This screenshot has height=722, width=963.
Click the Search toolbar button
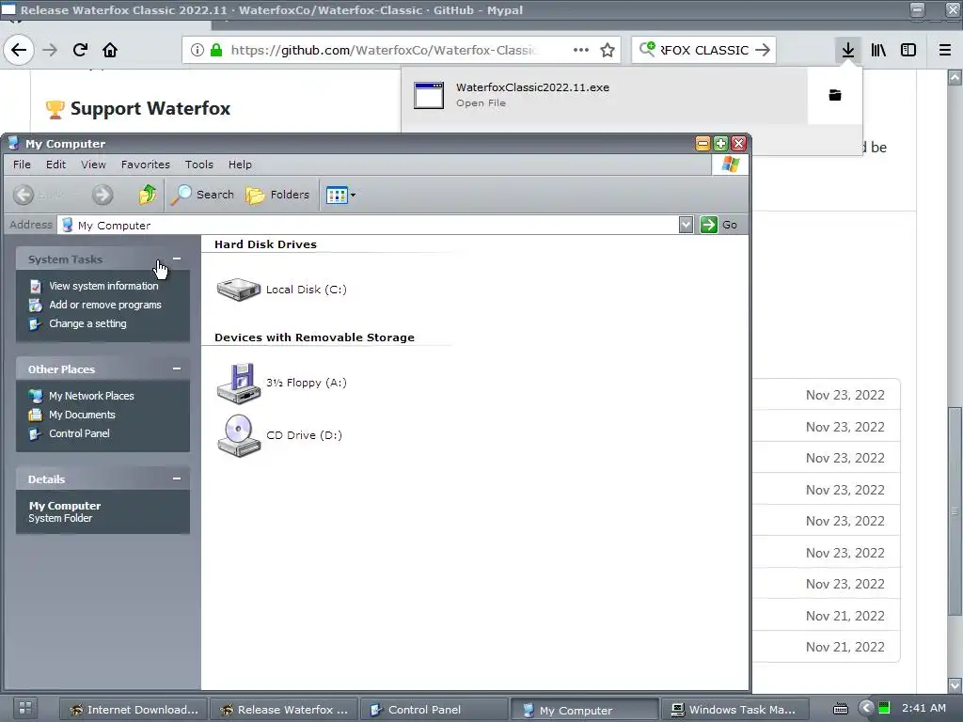(x=203, y=195)
